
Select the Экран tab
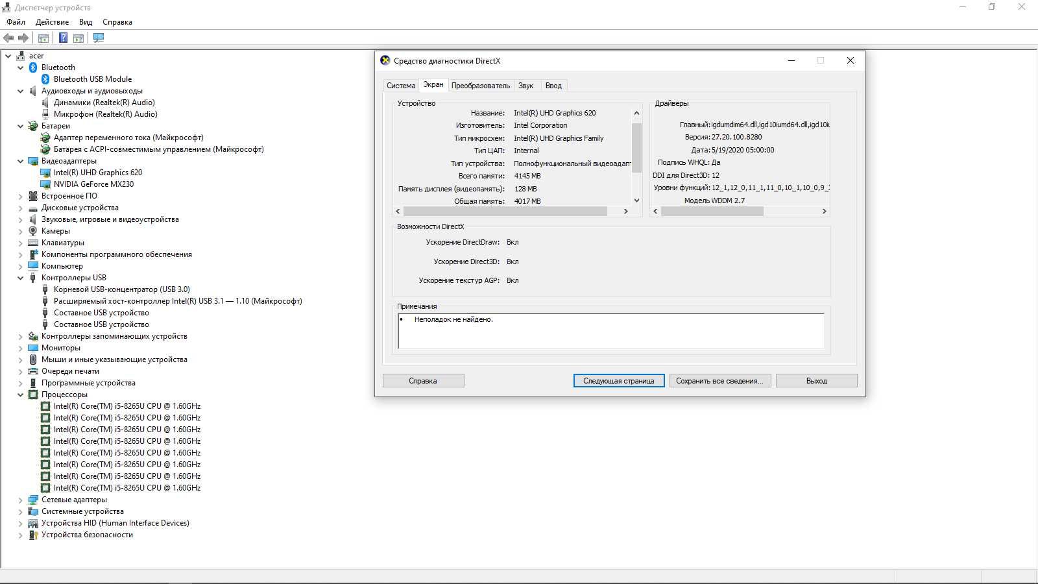pyautogui.click(x=433, y=84)
